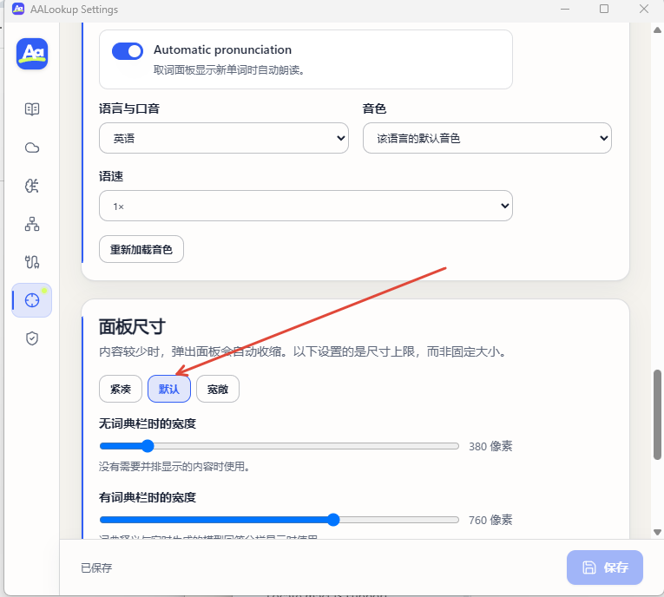
Task: Open the cloud section in sidebar
Action: [32, 148]
